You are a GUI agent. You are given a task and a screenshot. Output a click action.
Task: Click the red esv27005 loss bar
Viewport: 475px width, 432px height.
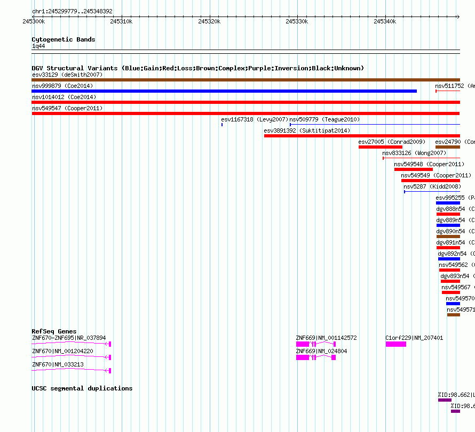pos(381,147)
